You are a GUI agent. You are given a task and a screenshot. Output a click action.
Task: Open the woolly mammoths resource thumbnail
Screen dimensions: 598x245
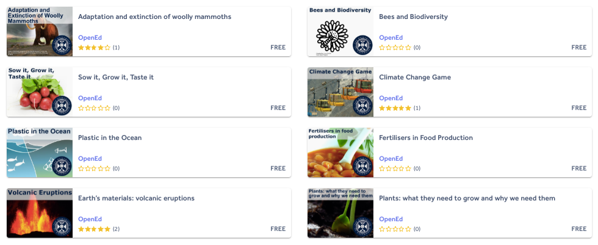point(40,32)
